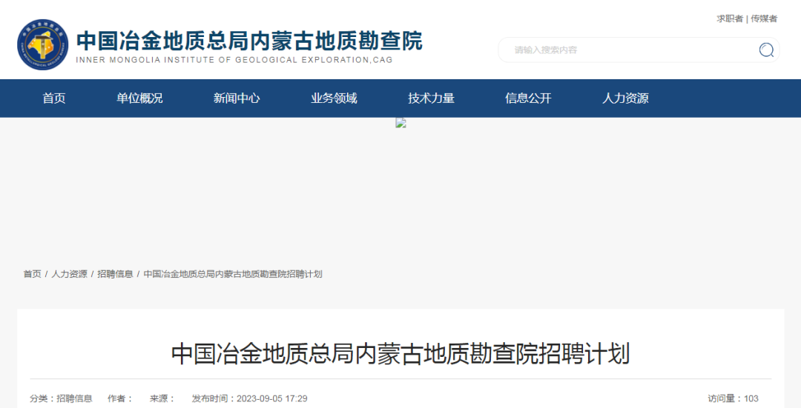This screenshot has height=408, width=801.
Task: Click the 传媒者 link at top right
Action: click(x=764, y=19)
